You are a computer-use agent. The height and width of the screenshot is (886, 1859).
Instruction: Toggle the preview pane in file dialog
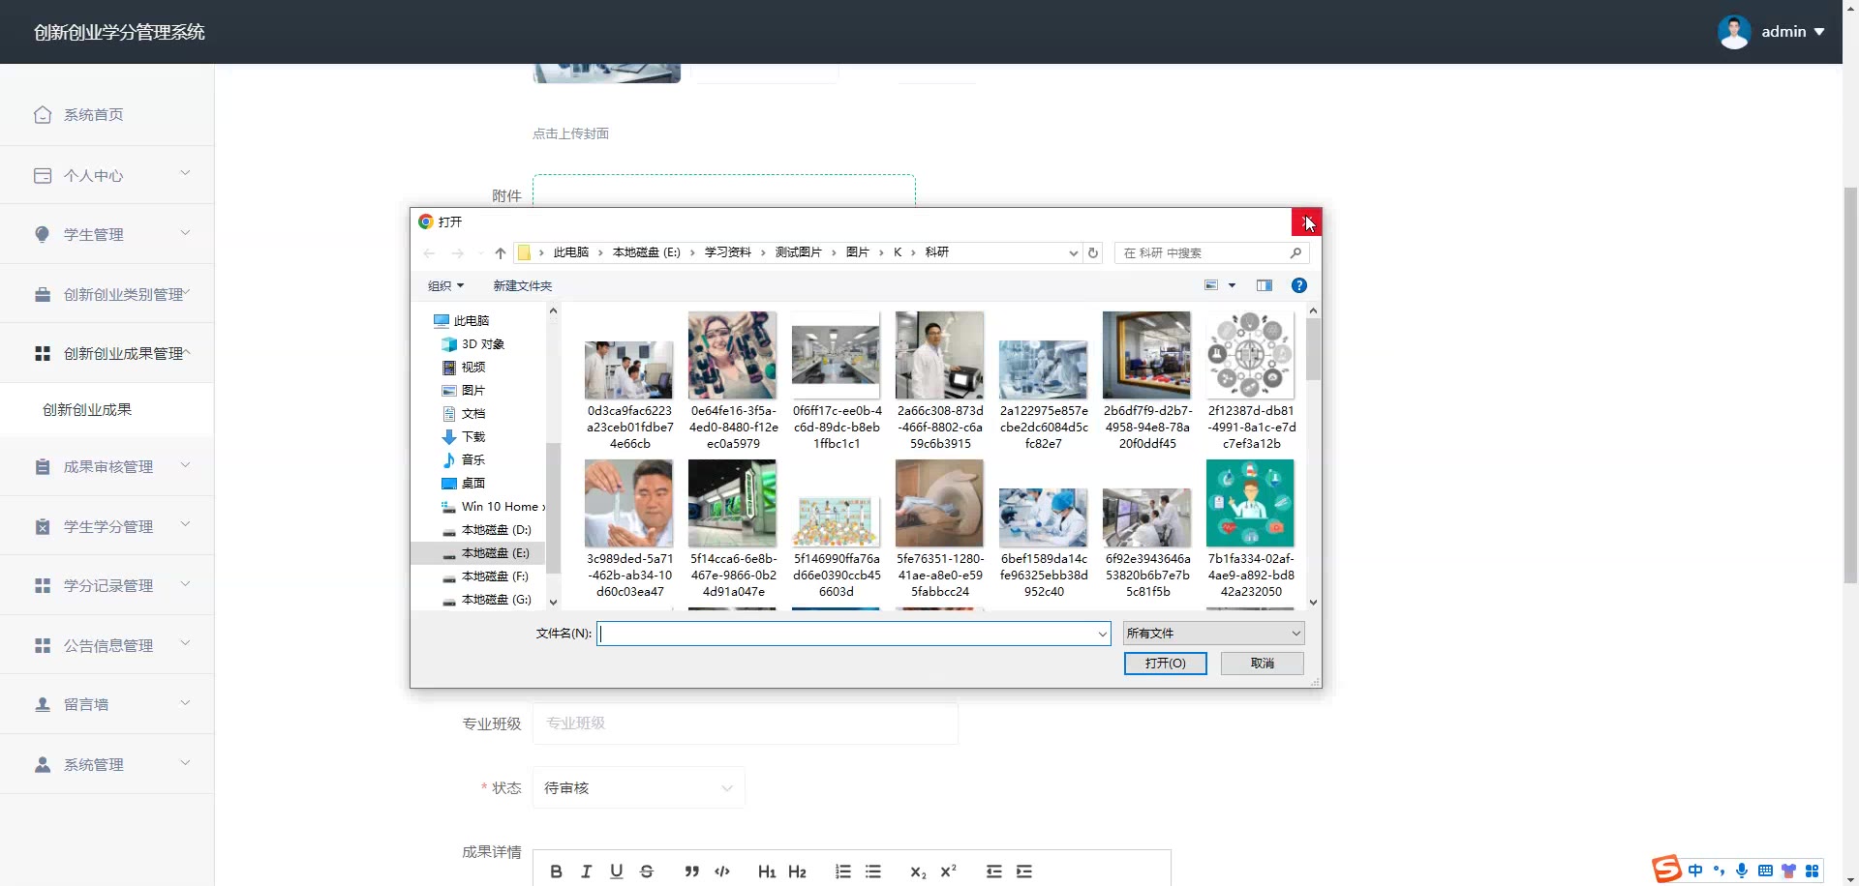(x=1265, y=285)
